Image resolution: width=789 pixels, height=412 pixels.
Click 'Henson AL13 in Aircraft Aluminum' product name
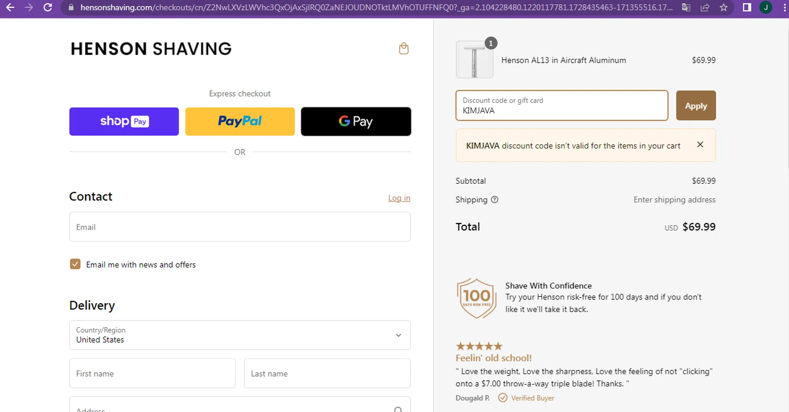[564, 60]
